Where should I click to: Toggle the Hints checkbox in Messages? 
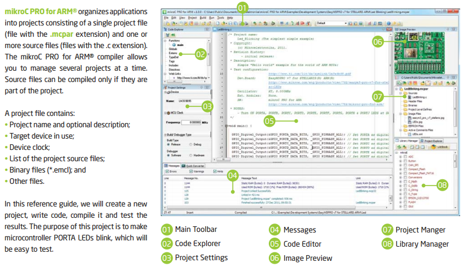215,171
